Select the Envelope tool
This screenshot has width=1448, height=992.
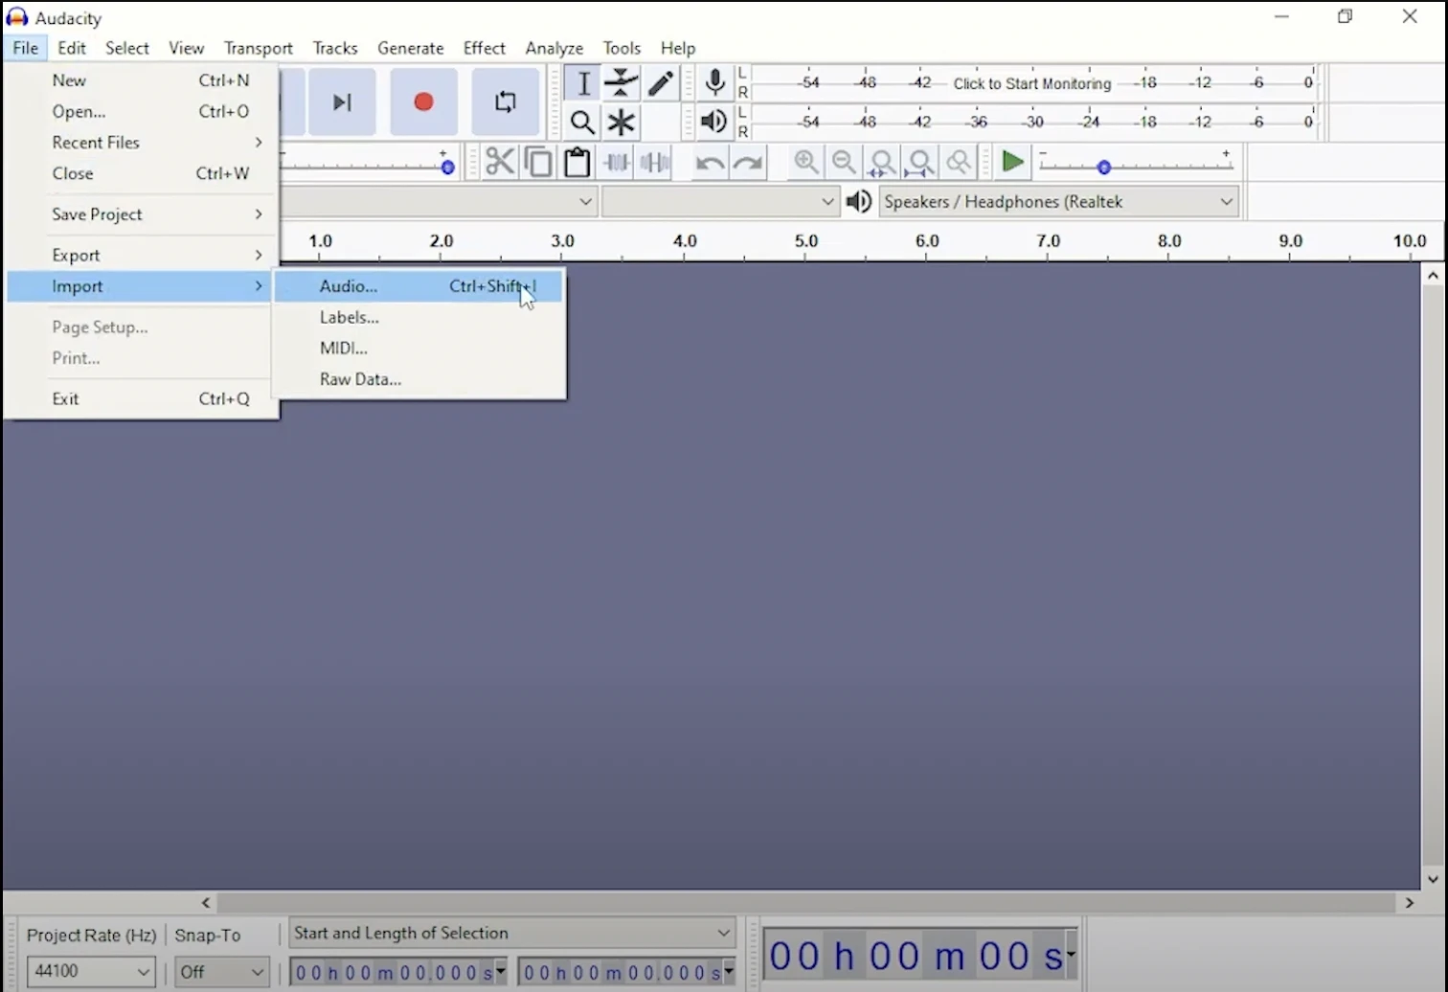tap(622, 83)
